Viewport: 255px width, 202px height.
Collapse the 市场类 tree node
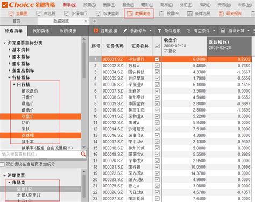(9, 182)
